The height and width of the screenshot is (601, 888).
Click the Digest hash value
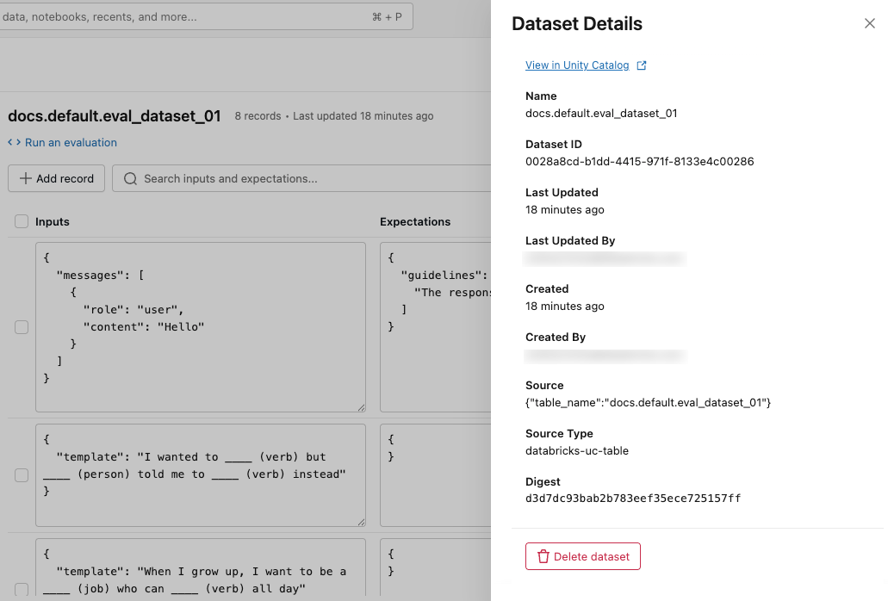[633, 499]
